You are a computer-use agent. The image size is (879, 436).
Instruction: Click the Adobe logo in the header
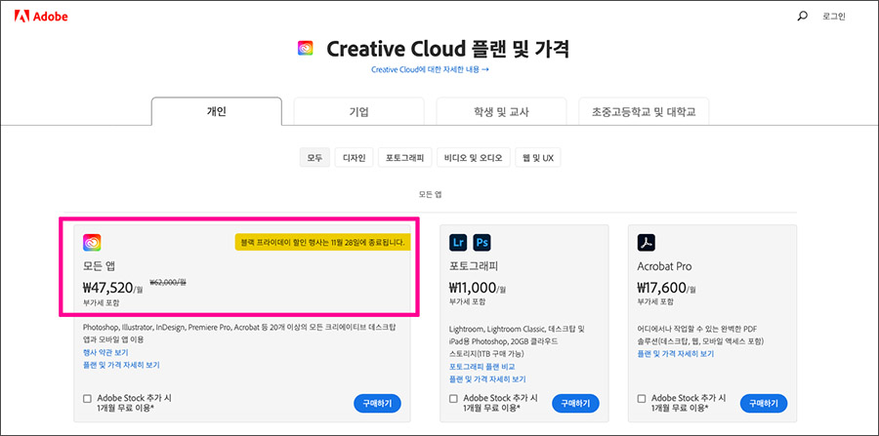pyautogui.click(x=41, y=17)
